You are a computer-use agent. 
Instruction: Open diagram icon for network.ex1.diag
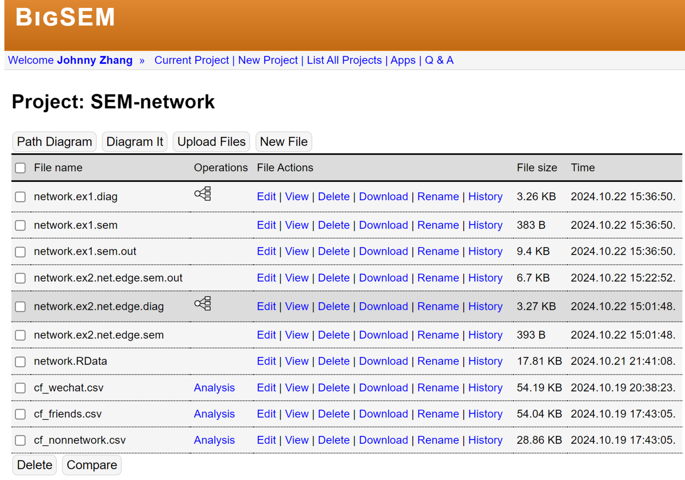point(203,193)
